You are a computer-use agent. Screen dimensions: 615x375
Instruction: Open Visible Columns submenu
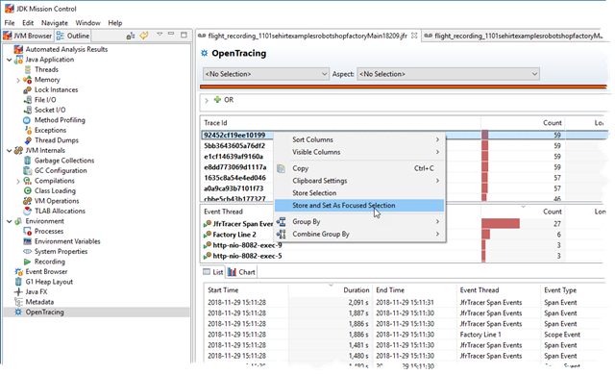pos(359,152)
